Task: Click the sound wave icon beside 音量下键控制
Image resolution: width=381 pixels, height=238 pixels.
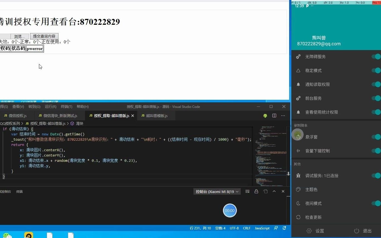Action: (x=298, y=151)
